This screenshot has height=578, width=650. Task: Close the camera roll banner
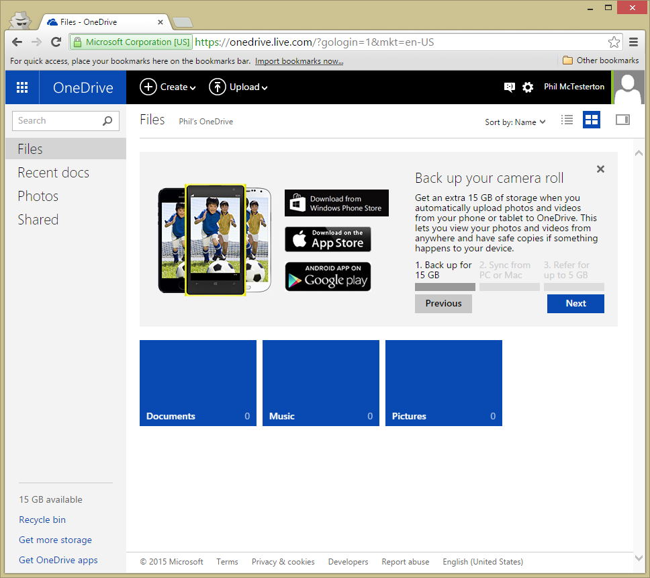(600, 169)
